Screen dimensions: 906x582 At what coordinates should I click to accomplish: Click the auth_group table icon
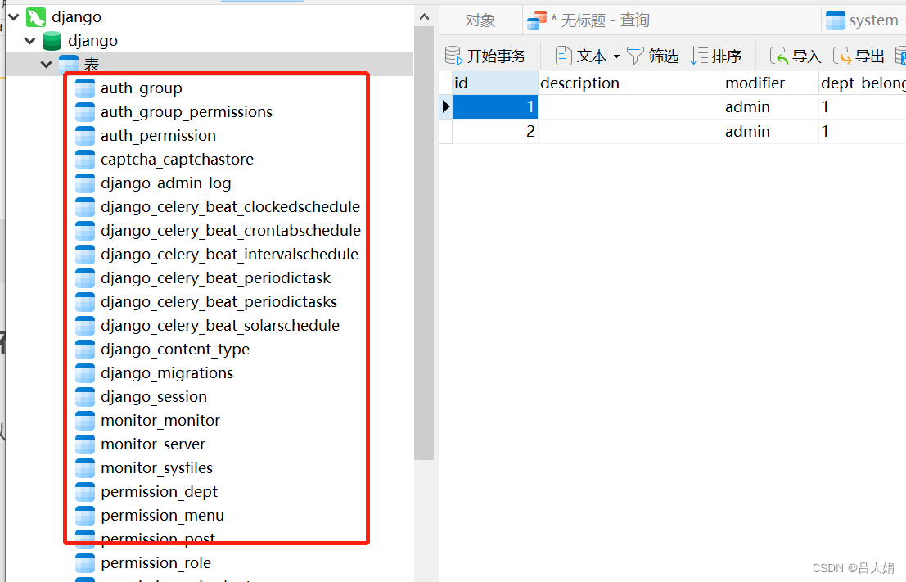point(85,88)
